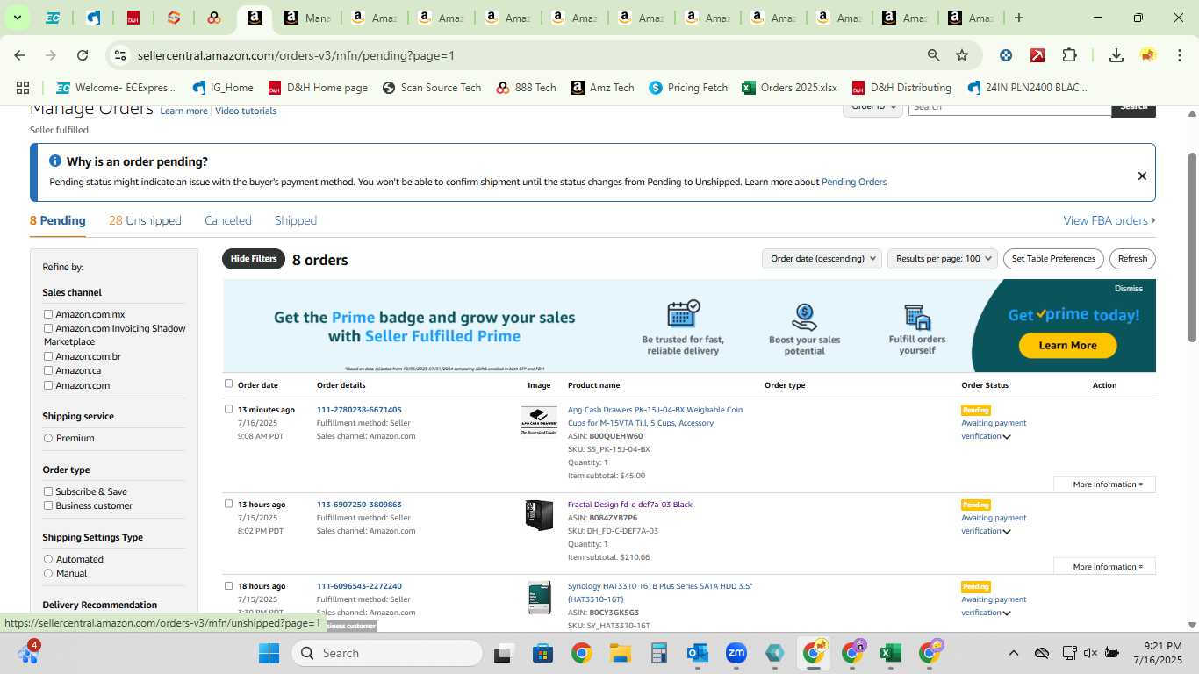This screenshot has width=1199, height=674.
Task: Click the browser address bar URL
Action: pos(296,55)
